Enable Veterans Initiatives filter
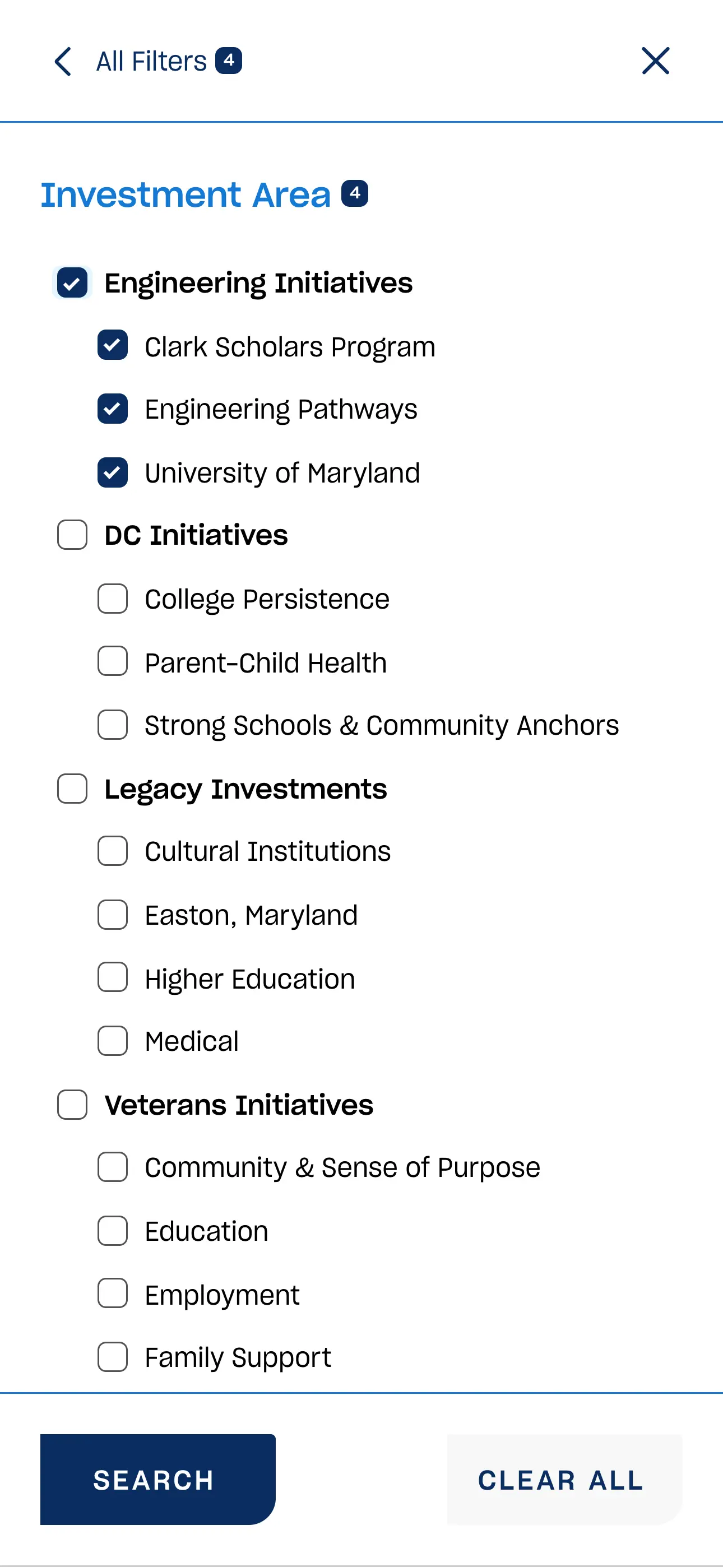The height and width of the screenshot is (1567, 723). [72, 1105]
